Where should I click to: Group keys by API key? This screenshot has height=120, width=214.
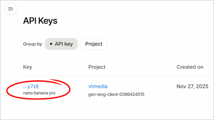click(x=61, y=44)
